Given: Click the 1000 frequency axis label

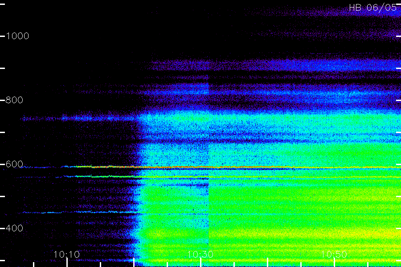Looking at the screenshot, I should tap(17, 36).
